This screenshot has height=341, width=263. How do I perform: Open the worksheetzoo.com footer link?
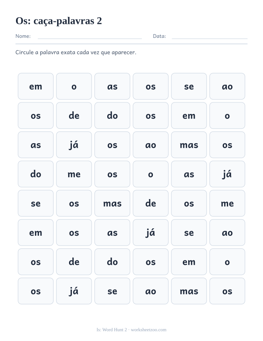coord(148,330)
